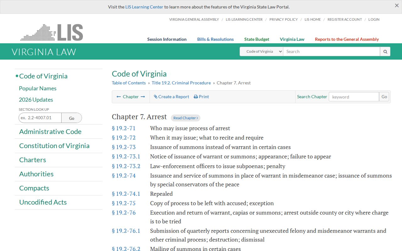Open Virginia Law menu

[x=292, y=39]
